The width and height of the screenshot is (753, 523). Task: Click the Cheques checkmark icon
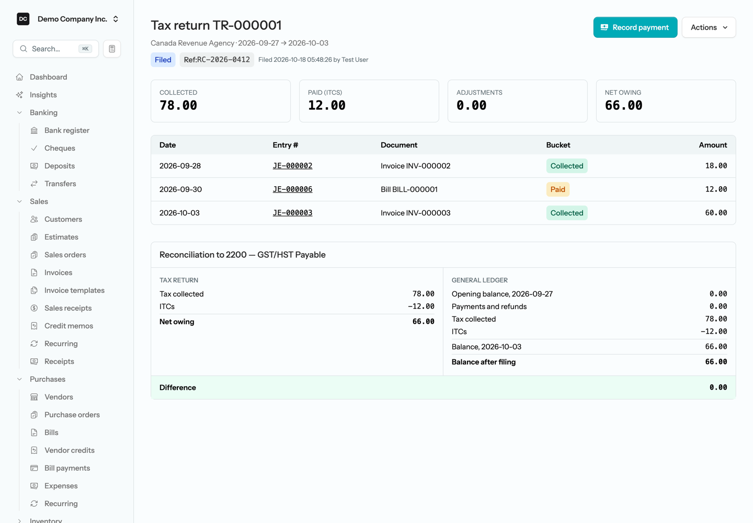tap(34, 148)
